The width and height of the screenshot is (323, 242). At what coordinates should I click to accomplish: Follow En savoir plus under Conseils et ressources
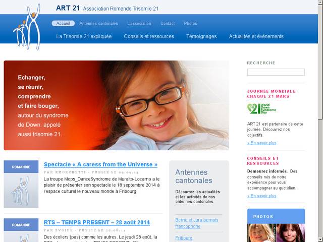pos(261,196)
